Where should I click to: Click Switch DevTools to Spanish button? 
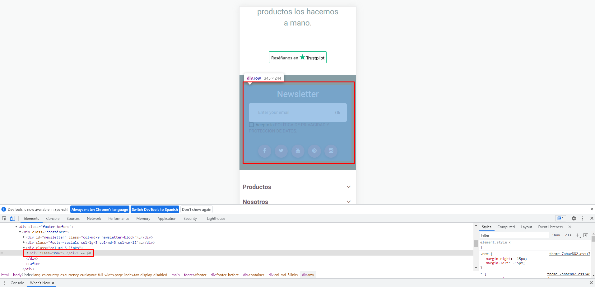tap(155, 210)
